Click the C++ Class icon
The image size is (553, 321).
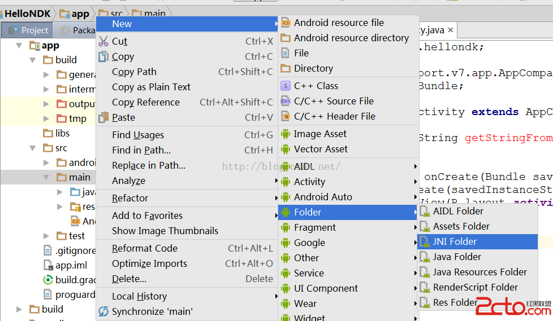(286, 86)
